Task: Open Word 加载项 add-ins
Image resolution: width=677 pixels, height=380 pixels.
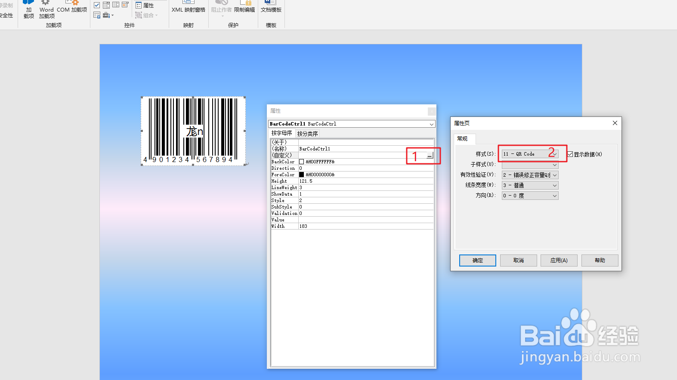Action: (46, 9)
